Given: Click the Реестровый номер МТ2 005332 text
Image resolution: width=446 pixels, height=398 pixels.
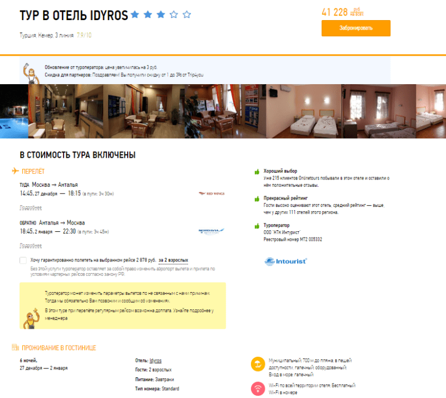Looking at the screenshot, I should click(x=293, y=239).
